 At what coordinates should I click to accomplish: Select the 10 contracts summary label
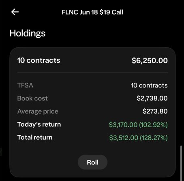(x=39, y=60)
